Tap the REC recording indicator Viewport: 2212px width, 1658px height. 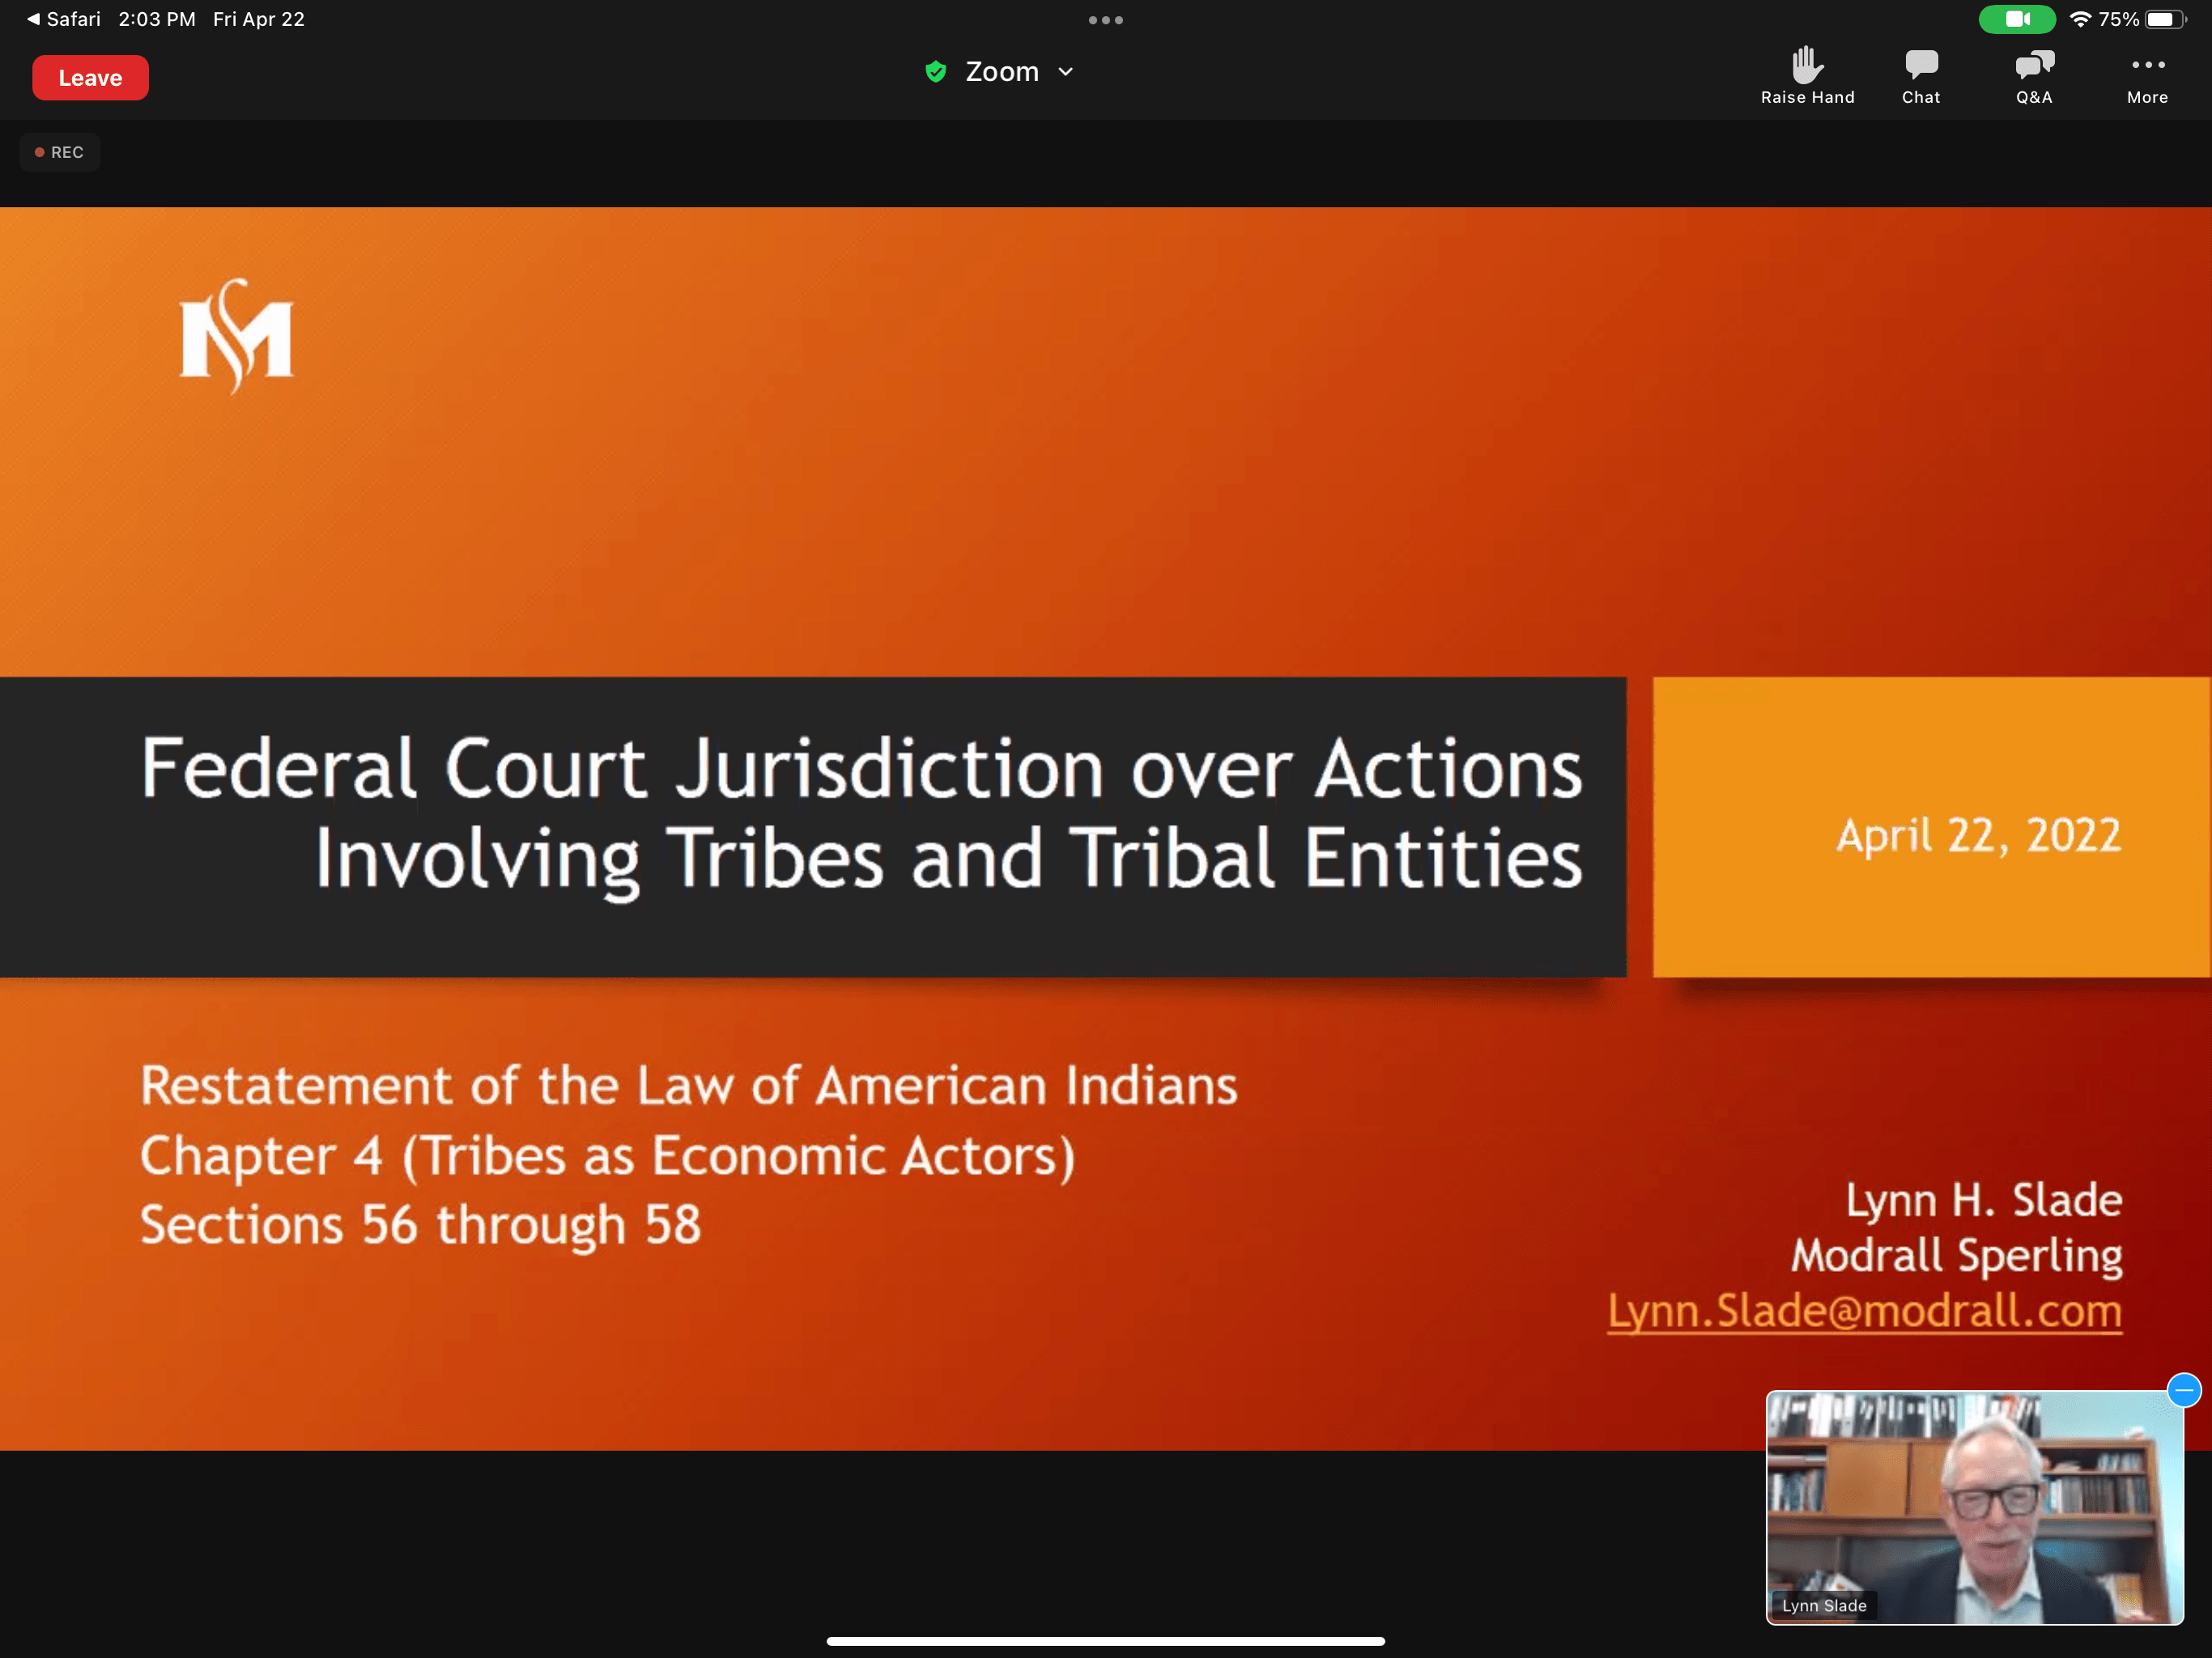[60, 152]
